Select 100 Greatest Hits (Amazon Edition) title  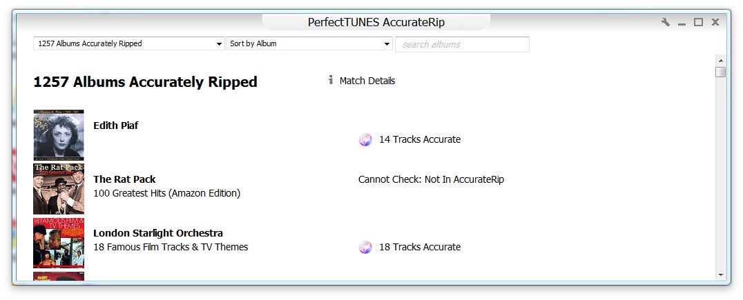[166, 194]
